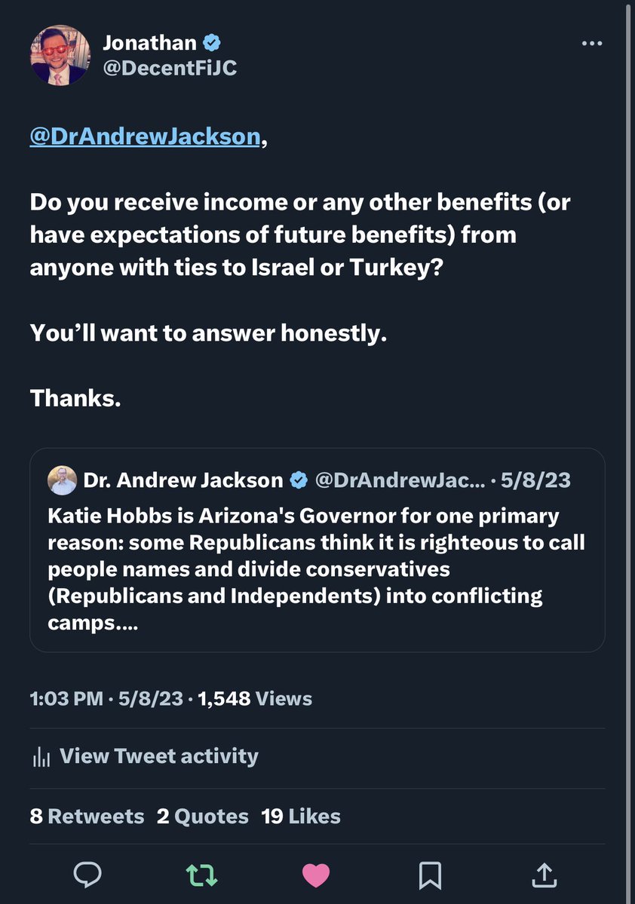Screen dimensions: 635x904
Task: Tap the analytics bar chart icon
Action: [40, 756]
